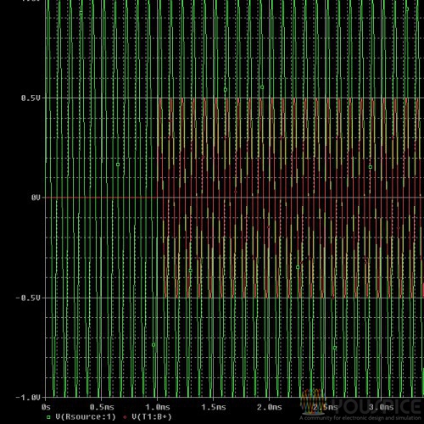Click the red diamond marker beside V(T1:B+)
Viewport: 424px width, 424px height.
pyautogui.click(x=125, y=417)
